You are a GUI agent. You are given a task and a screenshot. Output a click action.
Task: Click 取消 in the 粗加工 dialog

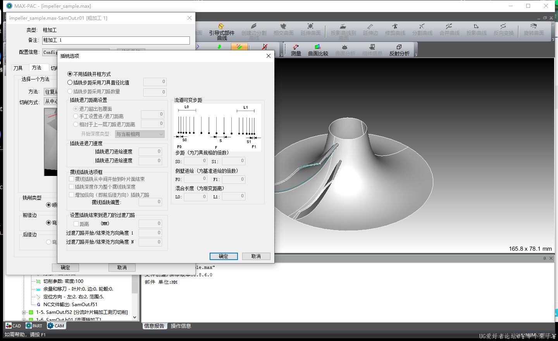tap(122, 267)
